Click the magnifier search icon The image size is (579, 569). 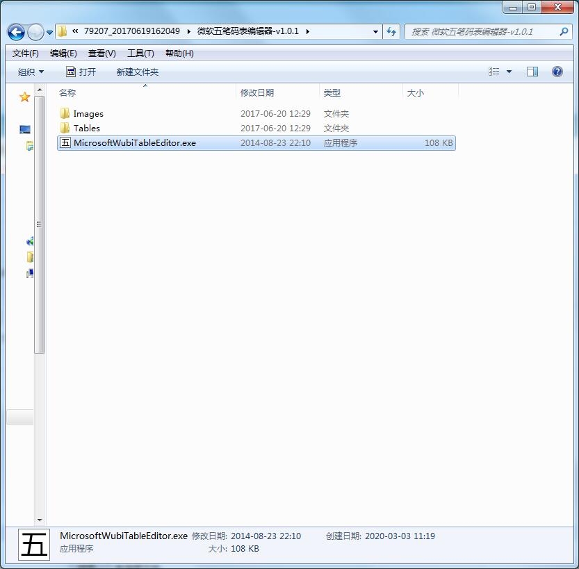coord(564,32)
